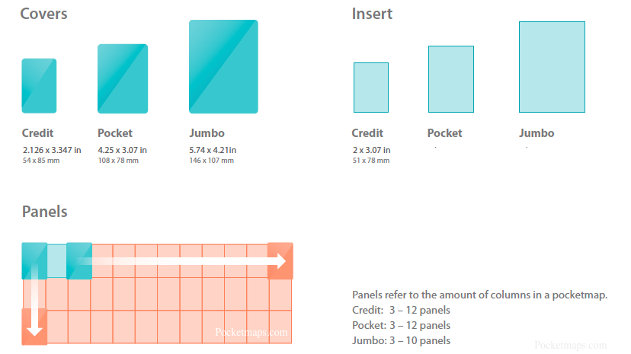Click the Panels heading
This screenshot has height=354, width=631.
click(44, 212)
